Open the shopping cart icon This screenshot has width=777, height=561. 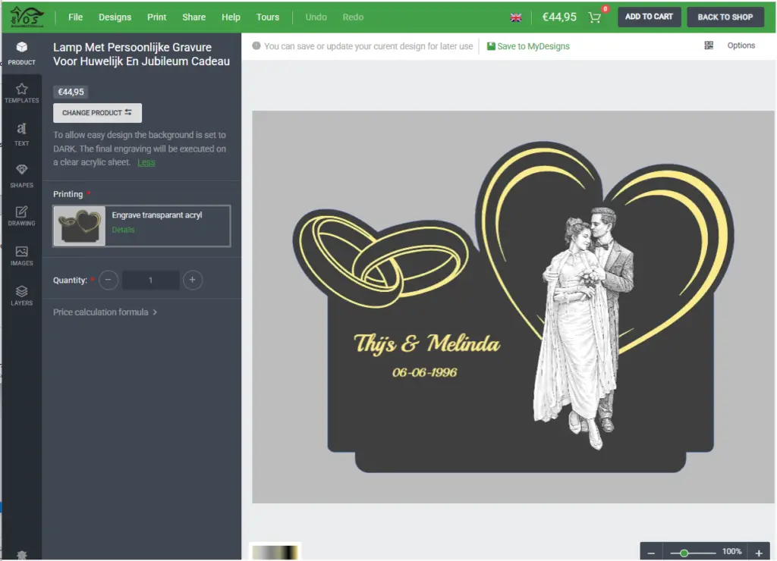595,17
